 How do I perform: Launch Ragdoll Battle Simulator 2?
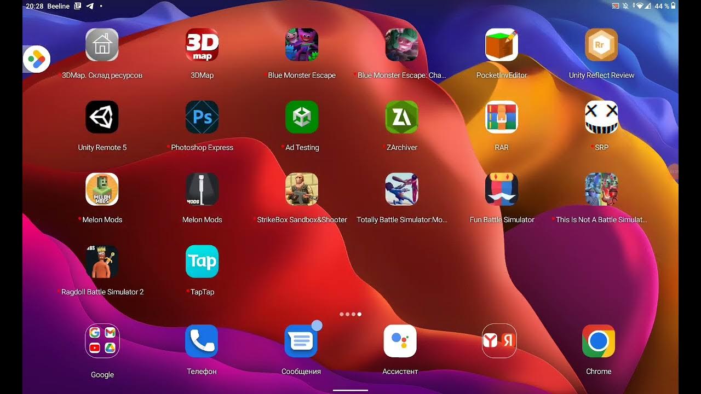click(x=102, y=261)
